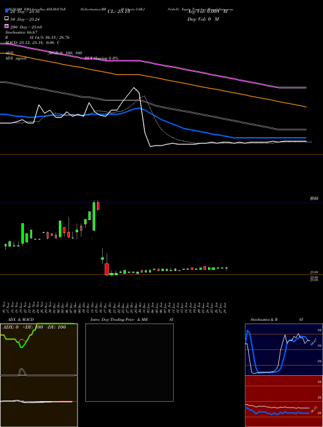Click the 'Intra Day Trading Price & MR' title
Viewport: 323px width, 427px height.
119,320
